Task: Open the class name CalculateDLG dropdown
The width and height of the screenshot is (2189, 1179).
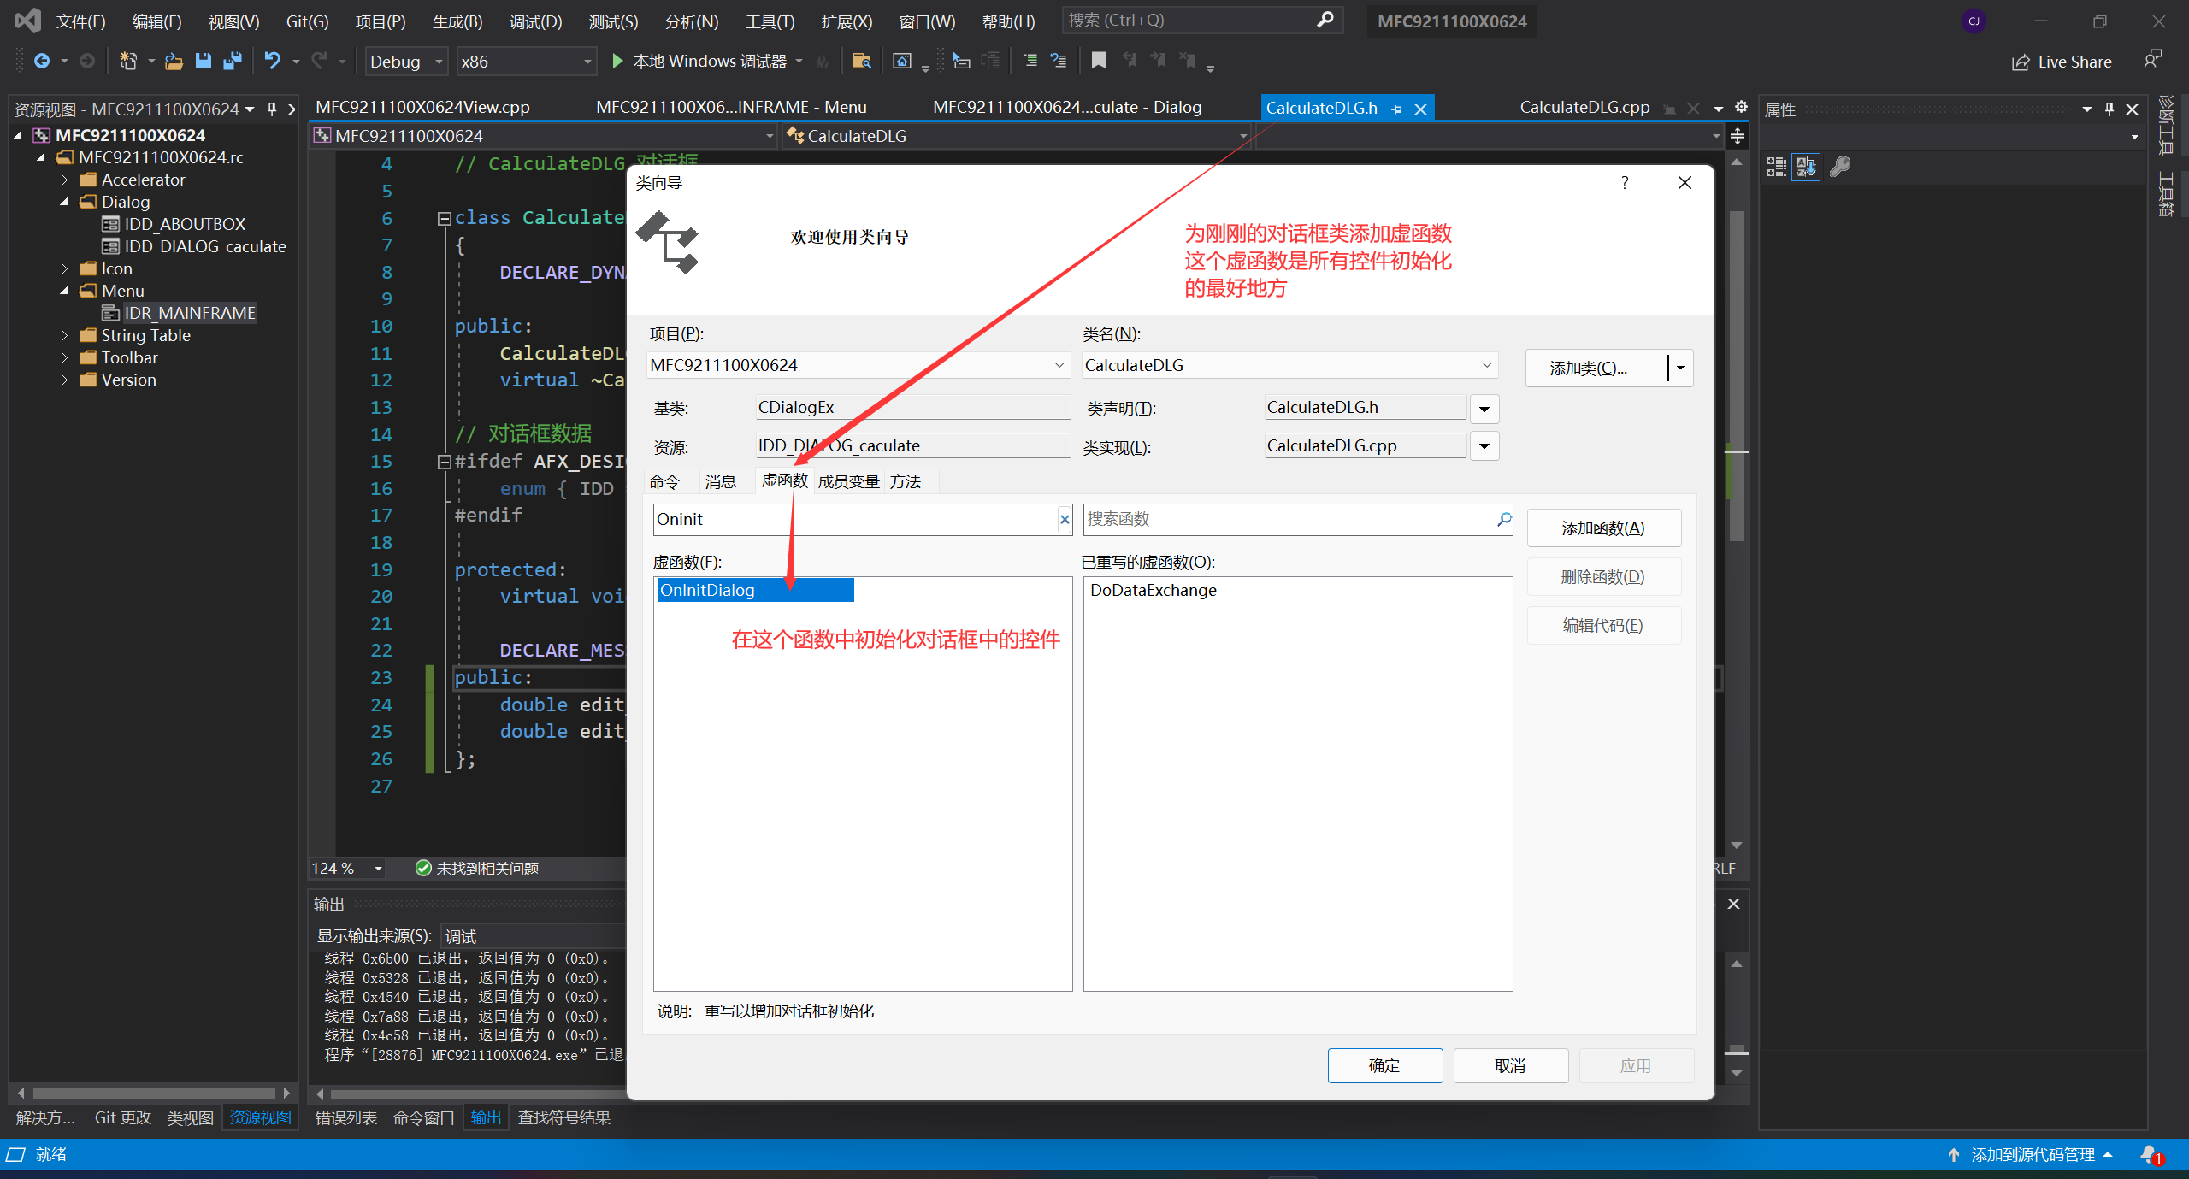Action: tap(1486, 365)
